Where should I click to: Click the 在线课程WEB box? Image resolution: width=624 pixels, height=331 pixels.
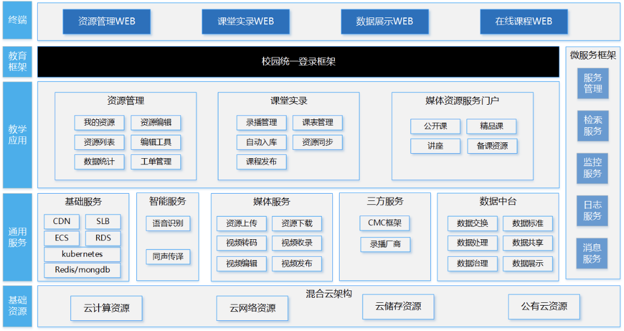coord(524,22)
